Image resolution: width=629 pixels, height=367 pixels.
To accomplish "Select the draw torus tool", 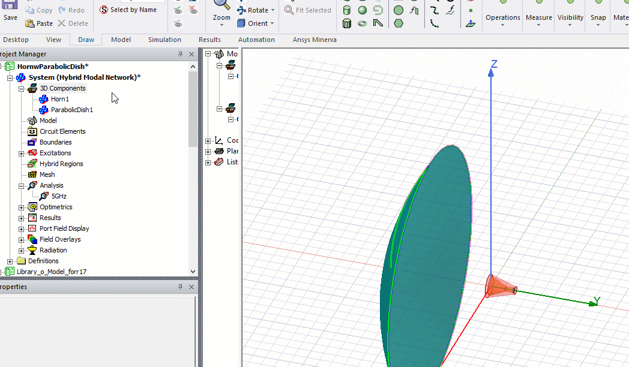I will (363, 23).
